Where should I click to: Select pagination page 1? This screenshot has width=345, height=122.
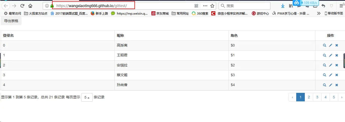pyautogui.click(x=301, y=97)
